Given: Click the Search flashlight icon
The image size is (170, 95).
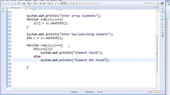Looking at the screenshot, I should click(56, 3).
